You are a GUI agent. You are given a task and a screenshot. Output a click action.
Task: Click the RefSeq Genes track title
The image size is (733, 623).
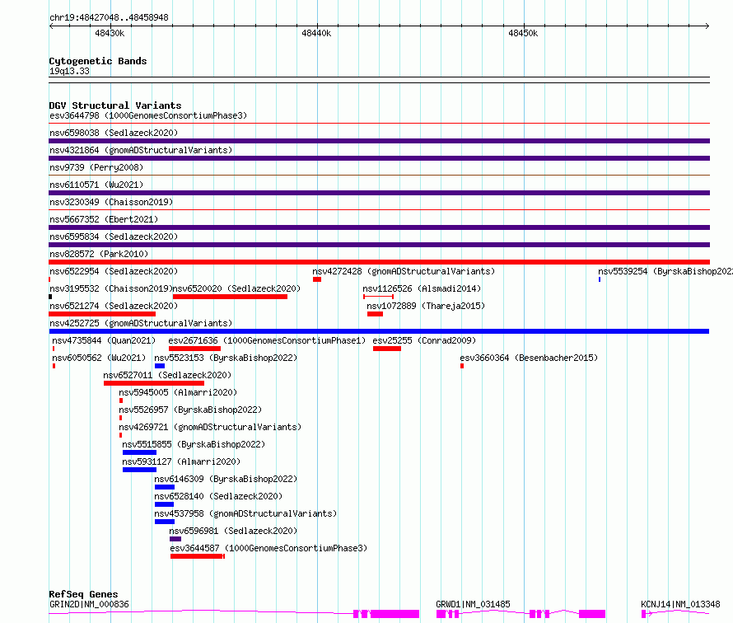[x=83, y=594]
